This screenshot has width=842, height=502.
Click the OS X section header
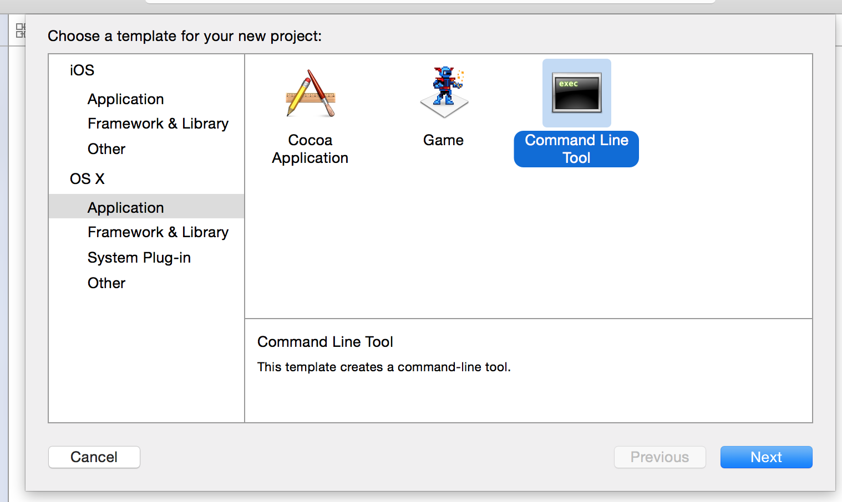click(87, 179)
